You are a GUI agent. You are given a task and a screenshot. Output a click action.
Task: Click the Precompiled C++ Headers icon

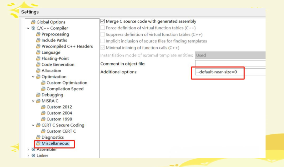[x=38, y=46]
